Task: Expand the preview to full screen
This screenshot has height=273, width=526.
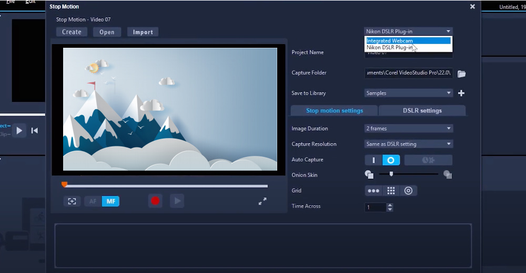Action: click(x=262, y=201)
